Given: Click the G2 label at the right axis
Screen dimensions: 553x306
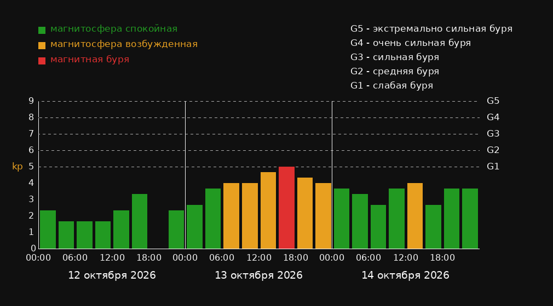Looking at the screenshot, I should click(x=493, y=150).
